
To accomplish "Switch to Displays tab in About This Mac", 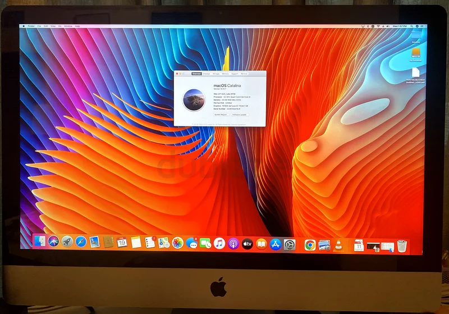I will click(x=207, y=74).
